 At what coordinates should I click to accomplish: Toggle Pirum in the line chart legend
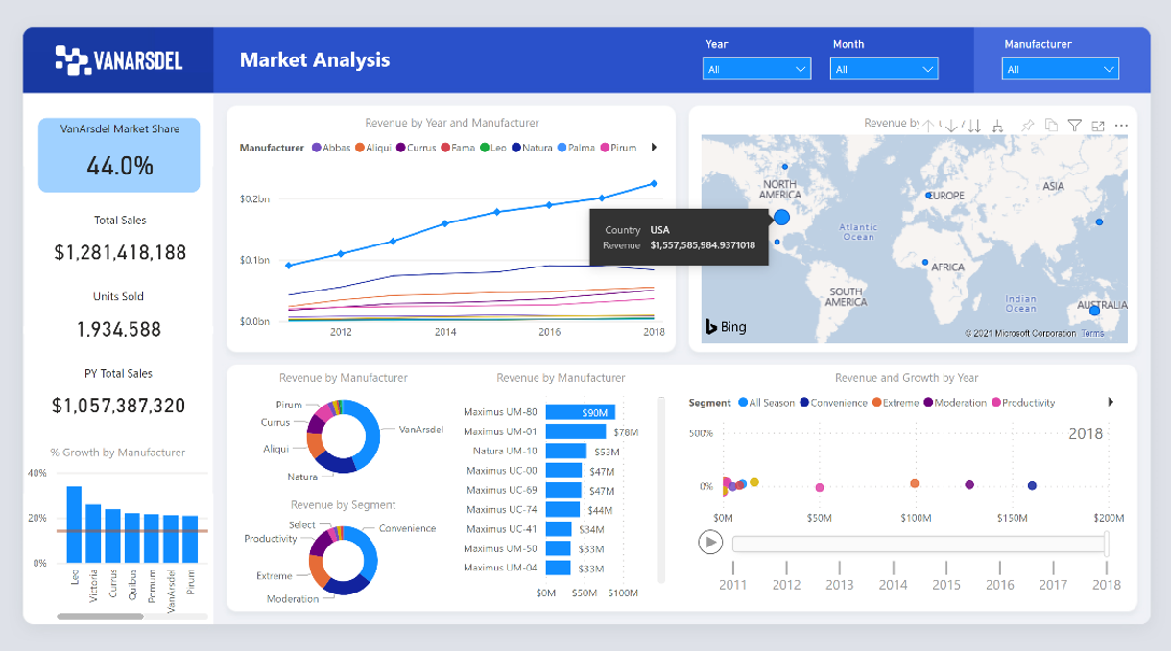tap(619, 148)
